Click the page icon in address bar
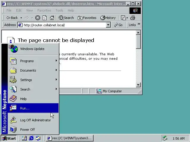 pyautogui.click(x=20, y=25)
